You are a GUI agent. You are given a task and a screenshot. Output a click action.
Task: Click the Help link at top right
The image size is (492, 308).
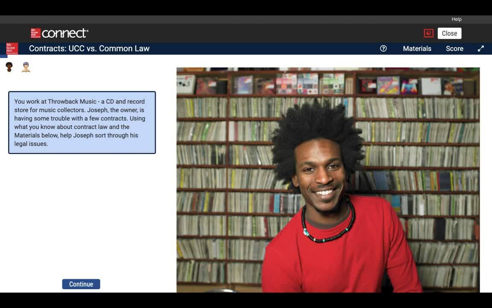pyautogui.click(x=456, y=19)
